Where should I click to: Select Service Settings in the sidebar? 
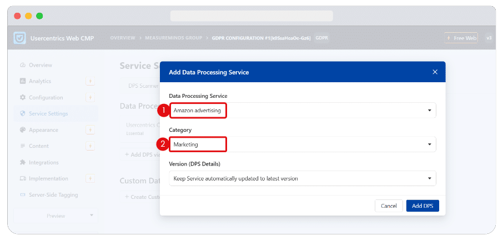[x=48, y=113]
